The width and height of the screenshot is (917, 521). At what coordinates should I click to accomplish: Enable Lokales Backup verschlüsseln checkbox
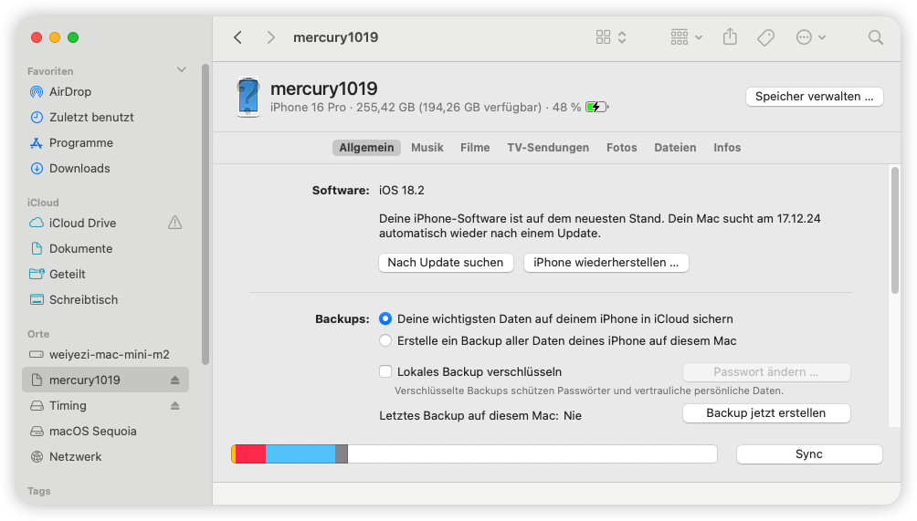tap(385, 371)
